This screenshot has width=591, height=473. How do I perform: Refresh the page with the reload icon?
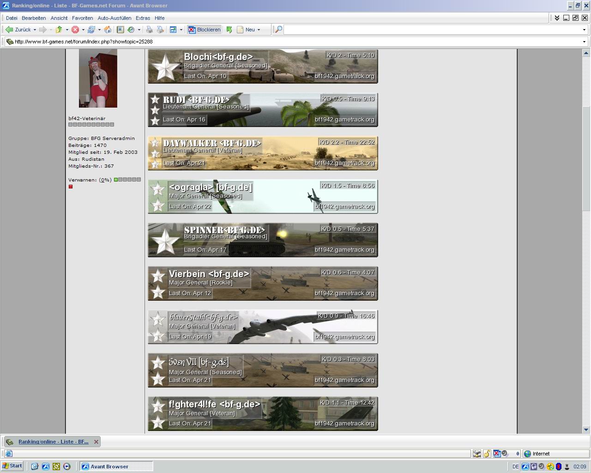[x=91, y=30]
